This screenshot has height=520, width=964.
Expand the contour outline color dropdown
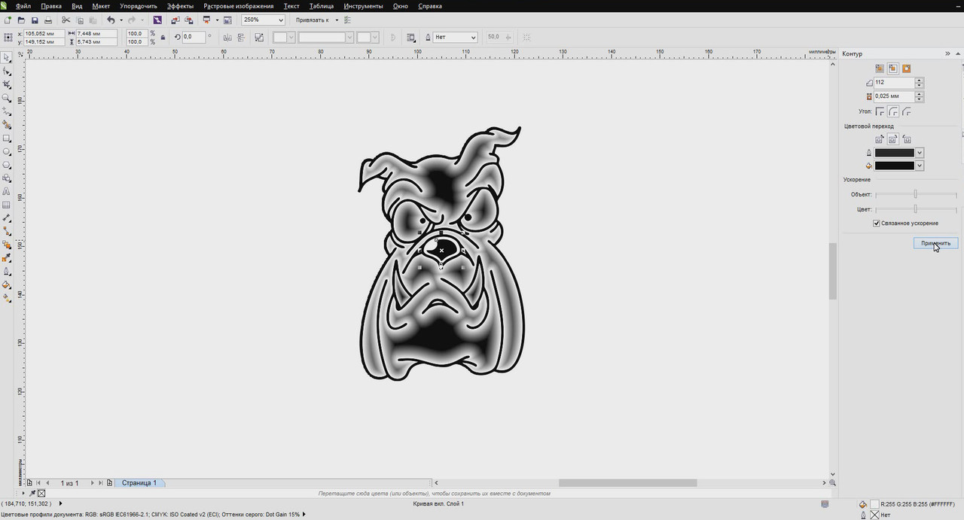(x=920, y=153)
